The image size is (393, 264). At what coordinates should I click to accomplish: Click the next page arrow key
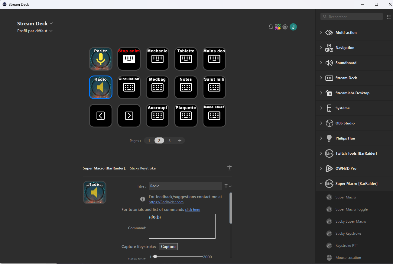(x=129, y=116)
